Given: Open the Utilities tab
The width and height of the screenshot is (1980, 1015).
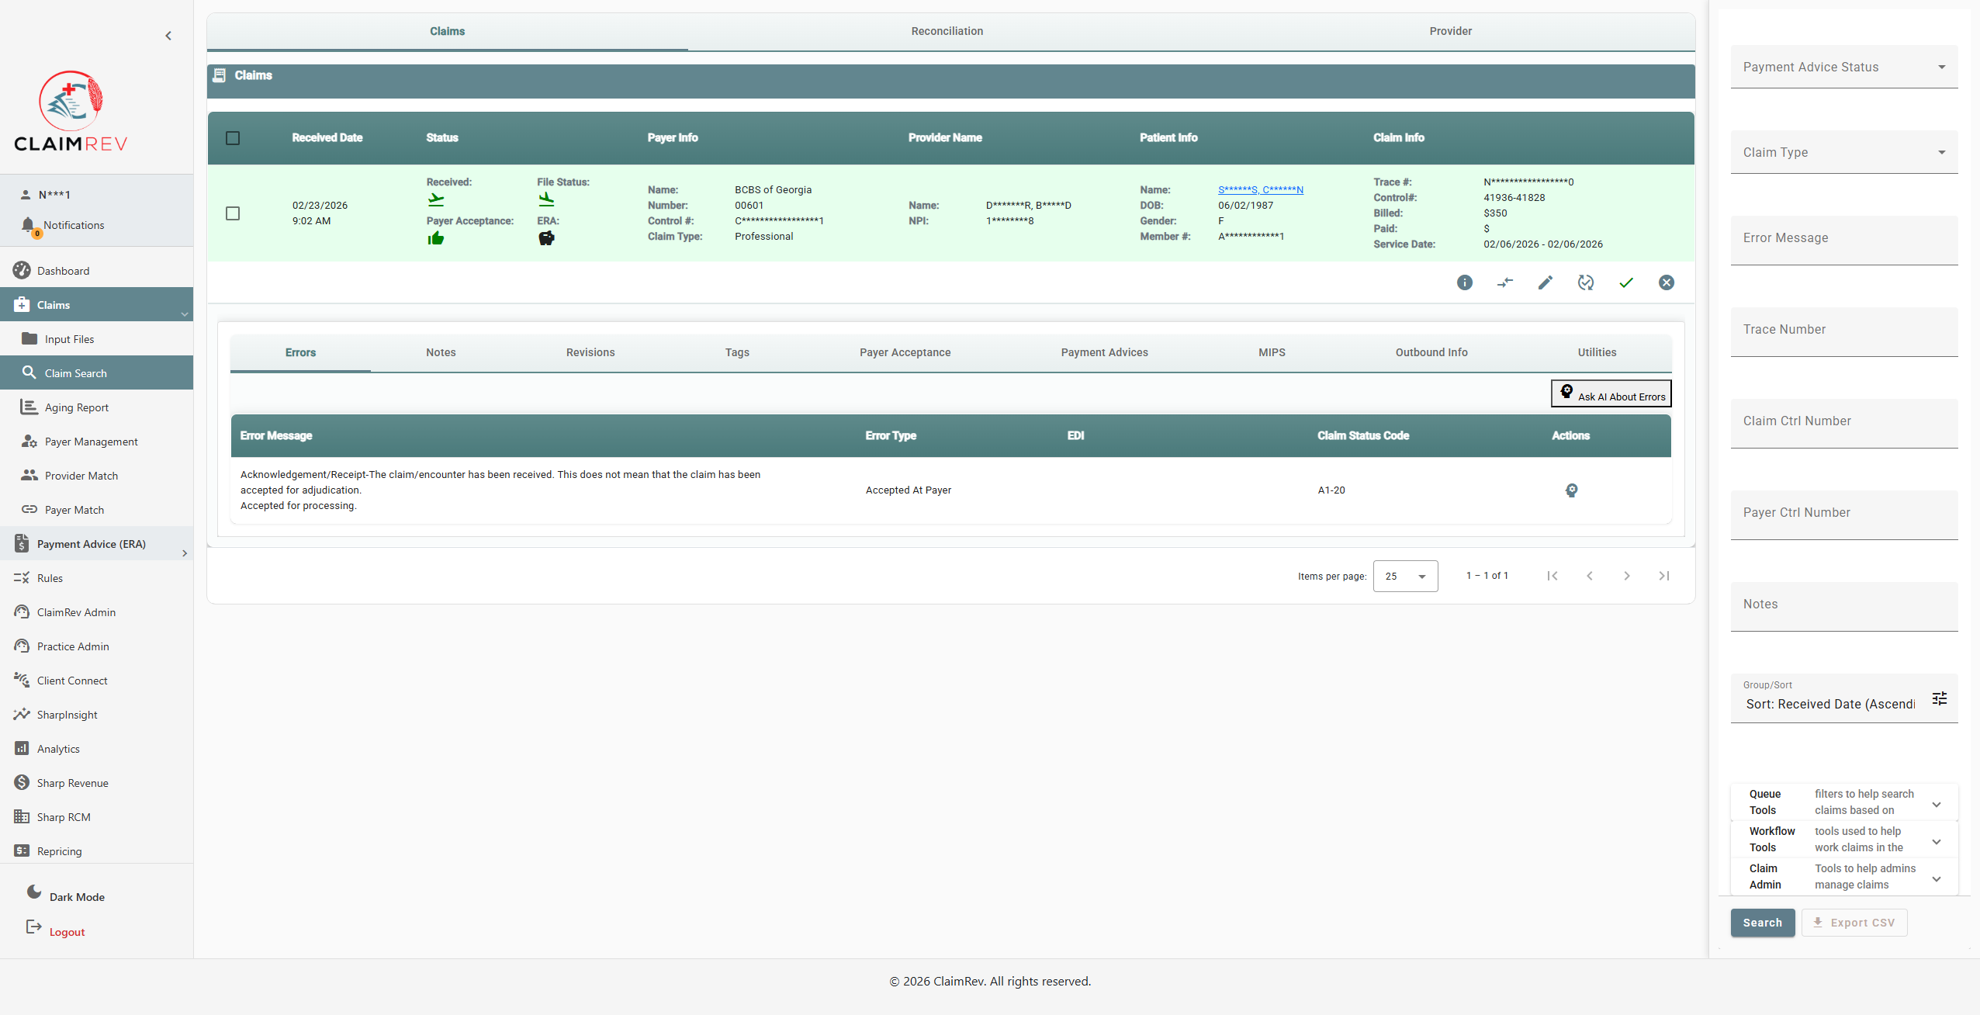Looking at the screenshot, I should click(x=1597, y=352).
